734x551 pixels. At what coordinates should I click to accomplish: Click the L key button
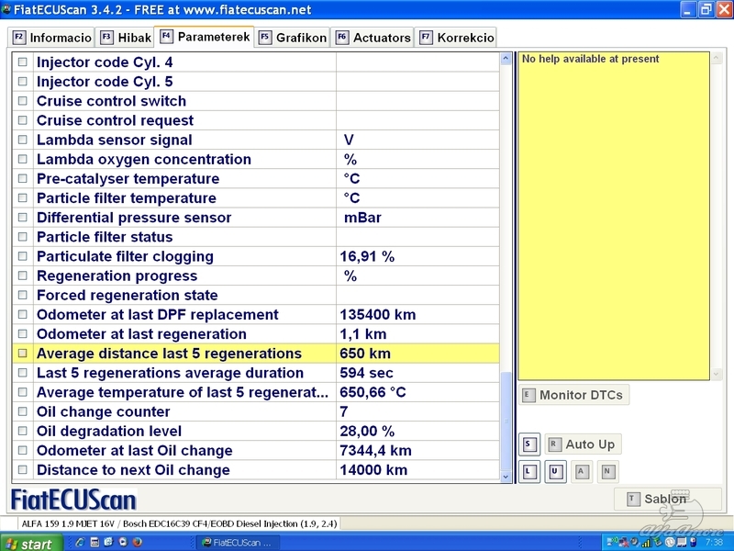[529, 471]
